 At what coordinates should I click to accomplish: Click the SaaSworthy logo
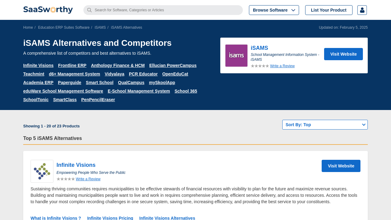48,10
